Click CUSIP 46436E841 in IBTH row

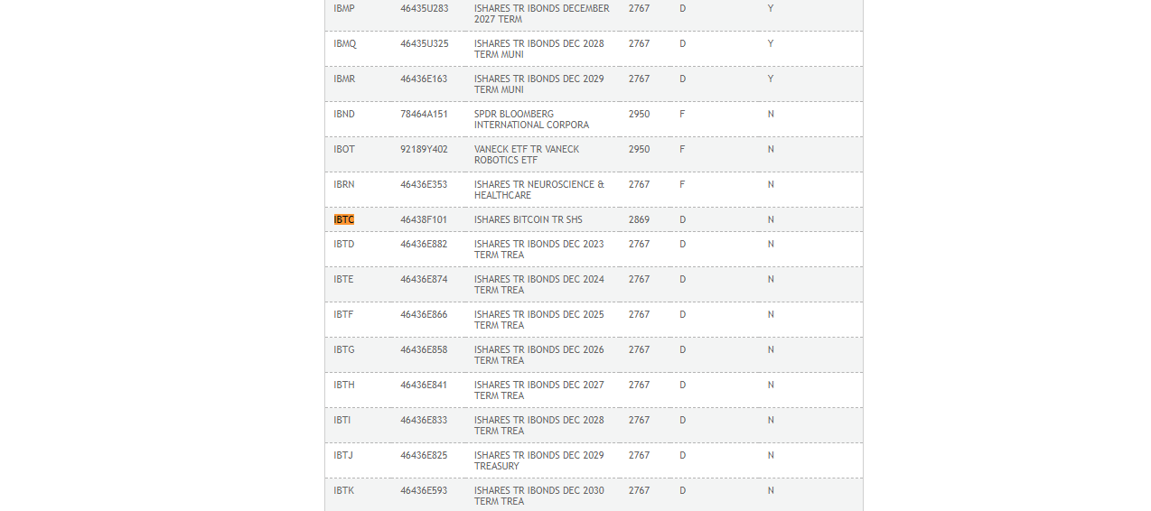pyautogui.click(x=424, y=385)
